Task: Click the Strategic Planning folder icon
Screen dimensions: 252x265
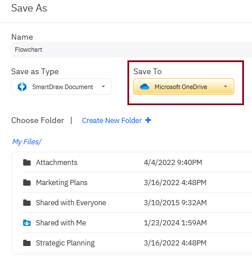Action: pos(27,243)
